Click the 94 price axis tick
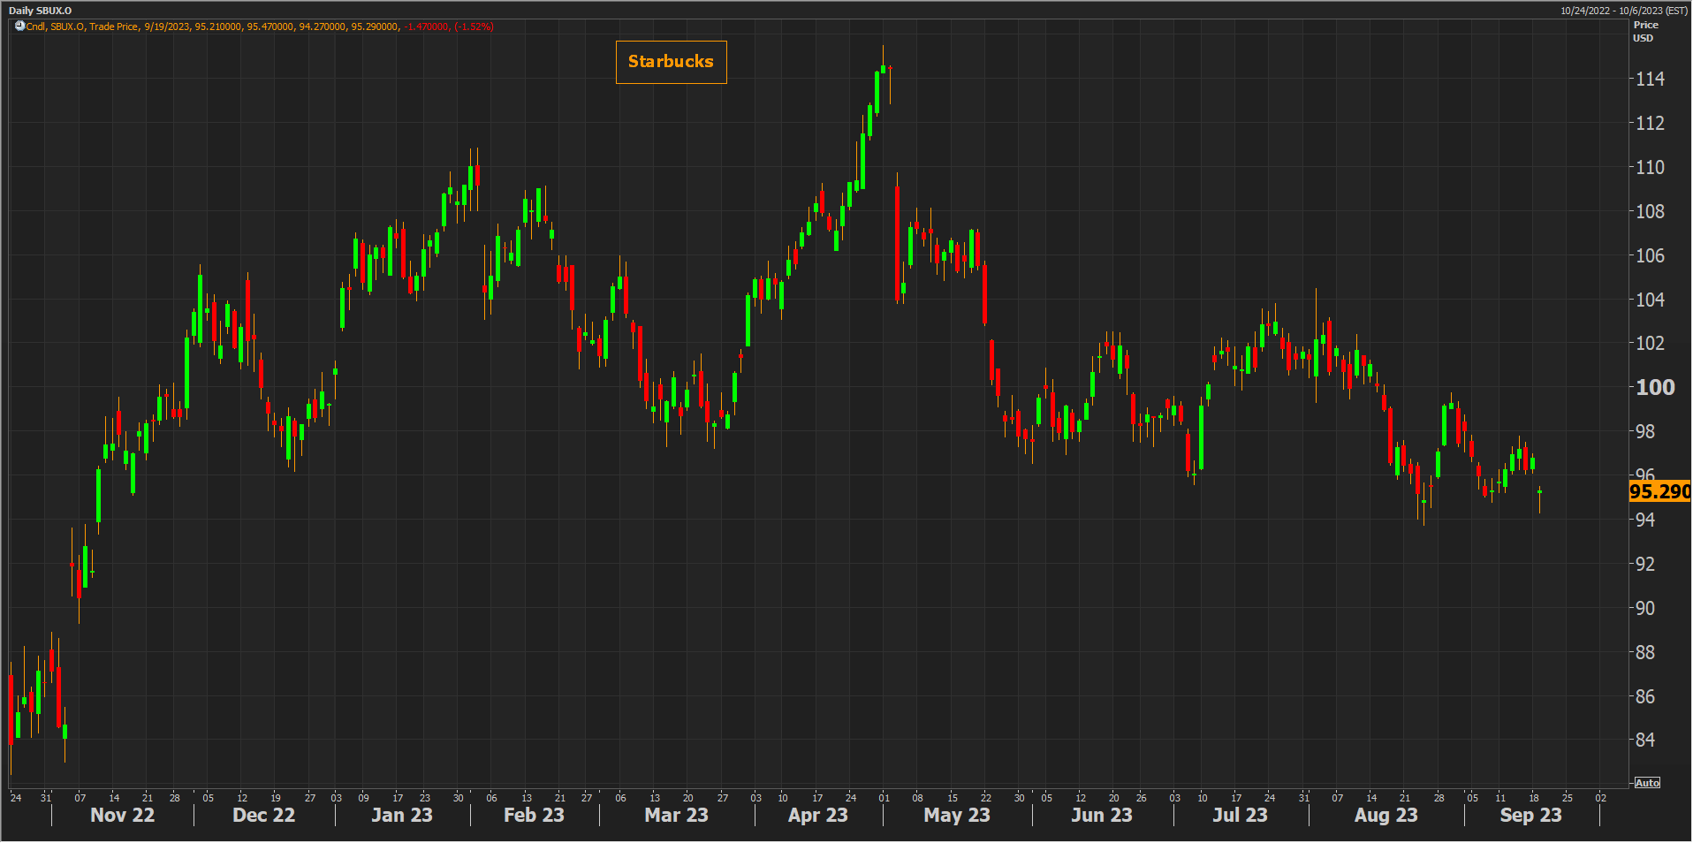The width and height of the screenshot is (1693, 843). coord(1644,520)
